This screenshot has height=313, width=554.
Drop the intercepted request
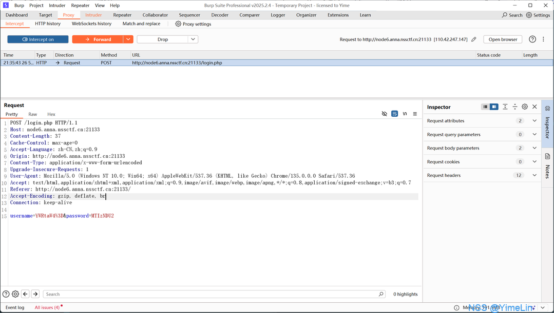[x=163, y=39]
